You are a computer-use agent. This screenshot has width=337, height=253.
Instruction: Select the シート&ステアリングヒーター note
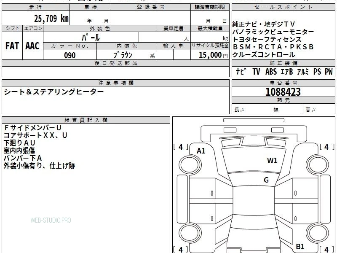coord(54,92)
